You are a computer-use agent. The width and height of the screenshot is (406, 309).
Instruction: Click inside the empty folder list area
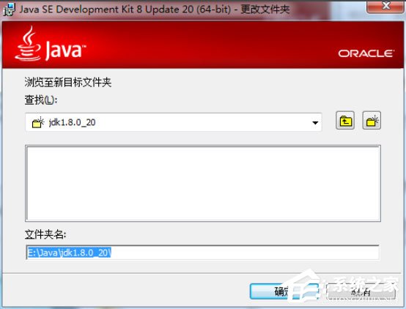coord(203,183)
